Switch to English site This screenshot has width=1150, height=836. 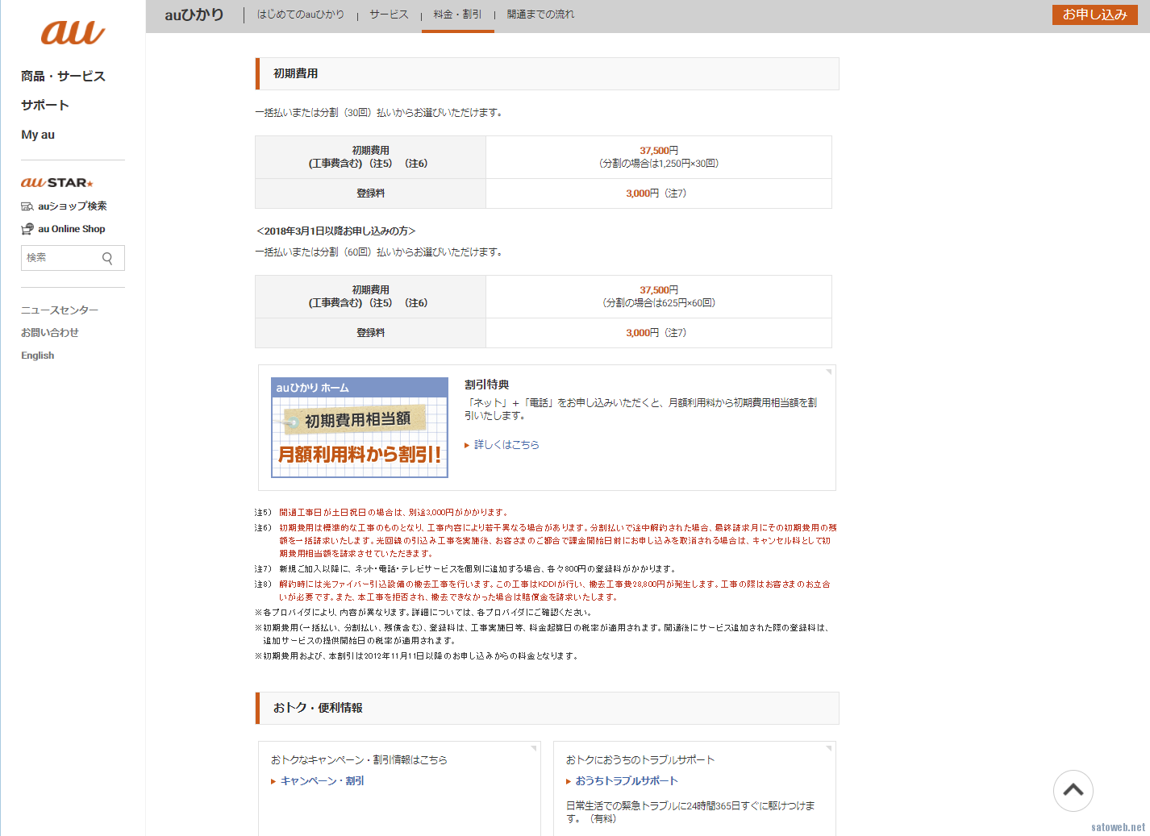click(x=38, y=356)
